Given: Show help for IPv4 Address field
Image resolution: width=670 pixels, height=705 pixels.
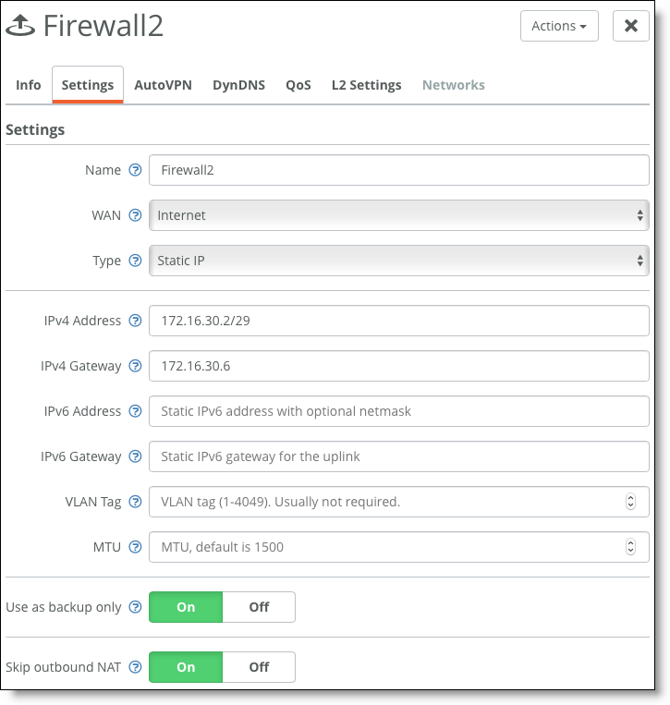Looking at the screenshot, I should point(135,321).
